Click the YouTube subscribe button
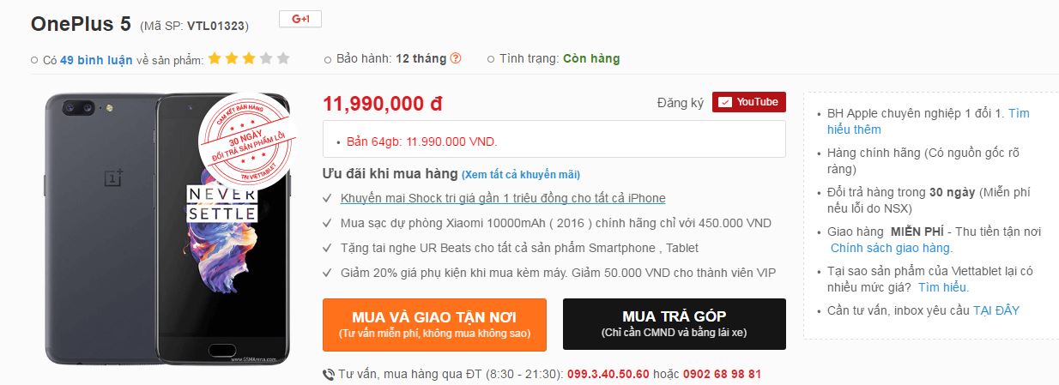The image size is (1059, 385). [749, 102]
